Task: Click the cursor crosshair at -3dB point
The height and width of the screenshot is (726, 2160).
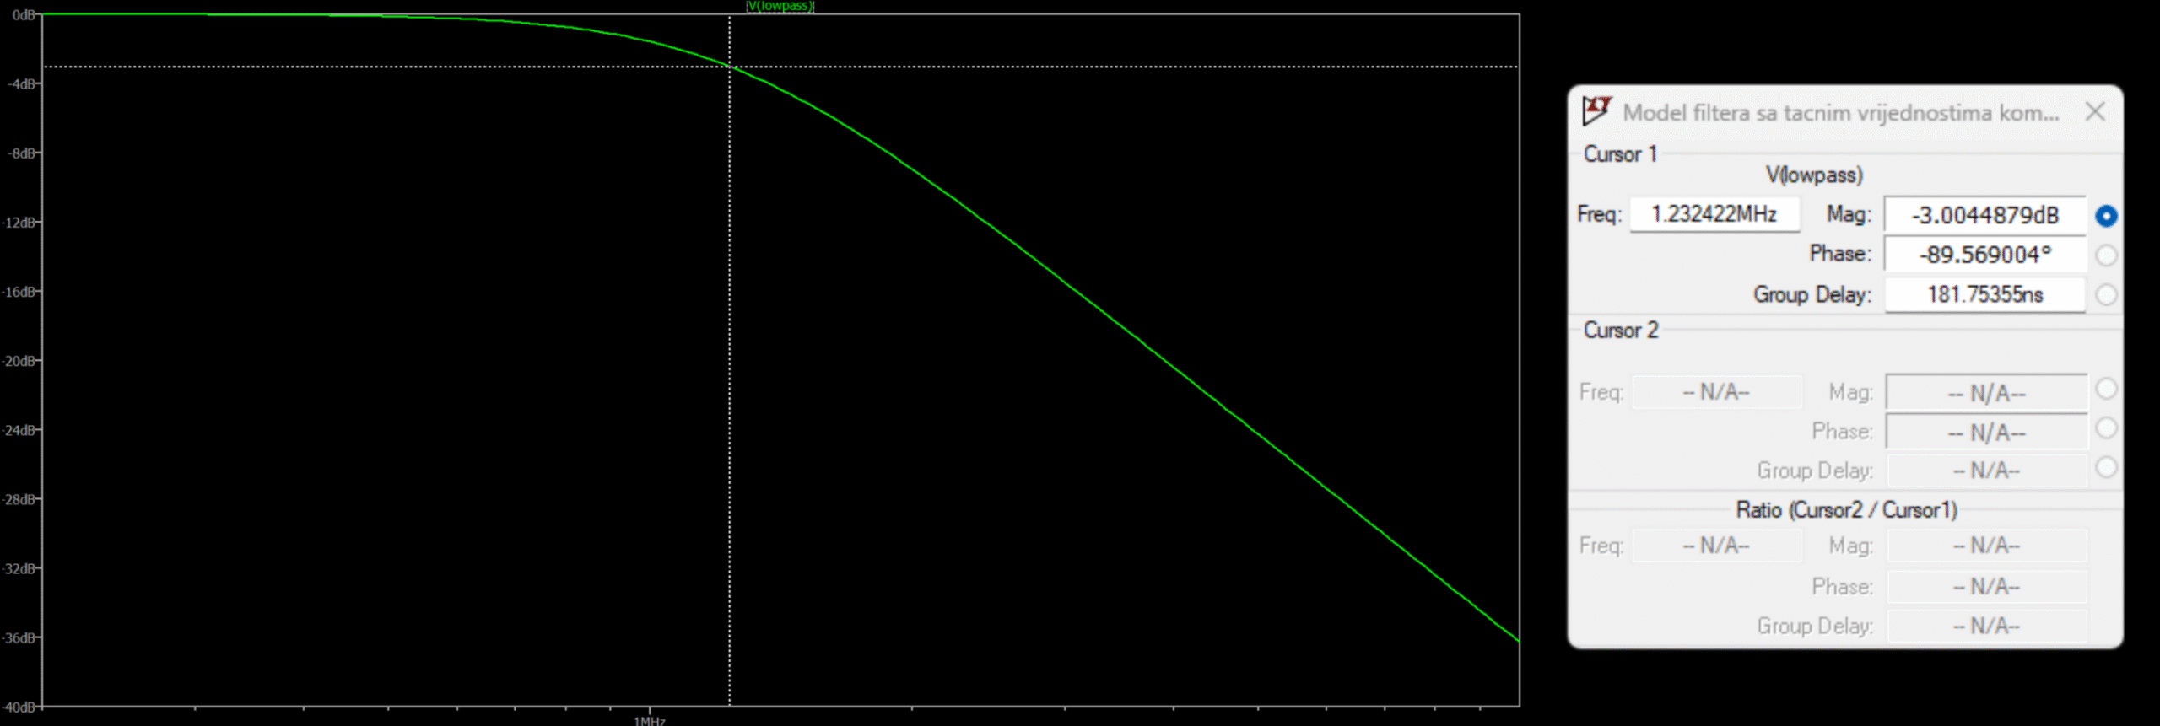Action: tap(730, 67)
